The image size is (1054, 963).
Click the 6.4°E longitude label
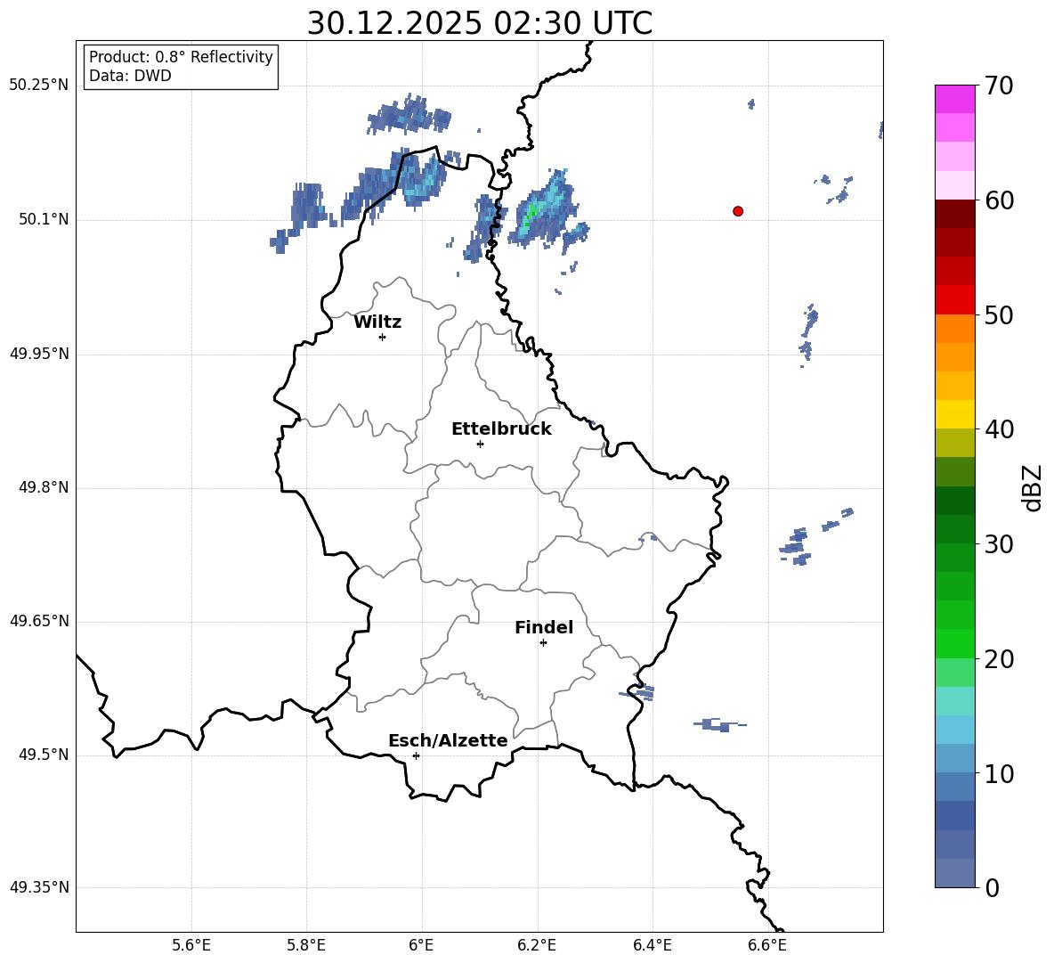click(x=652, y=945)
